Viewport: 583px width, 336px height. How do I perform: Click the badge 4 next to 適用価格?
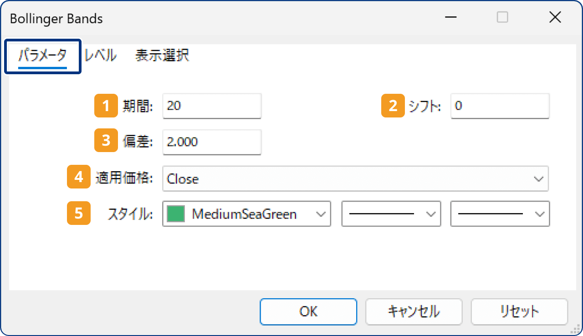[78, 177]
